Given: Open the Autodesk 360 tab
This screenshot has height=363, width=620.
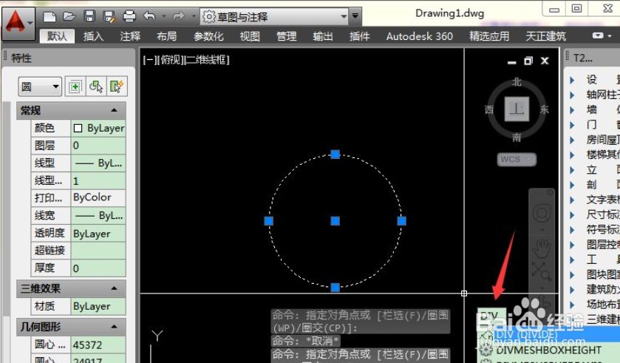Looking at the screenshot, I should [x=420, y=36].
